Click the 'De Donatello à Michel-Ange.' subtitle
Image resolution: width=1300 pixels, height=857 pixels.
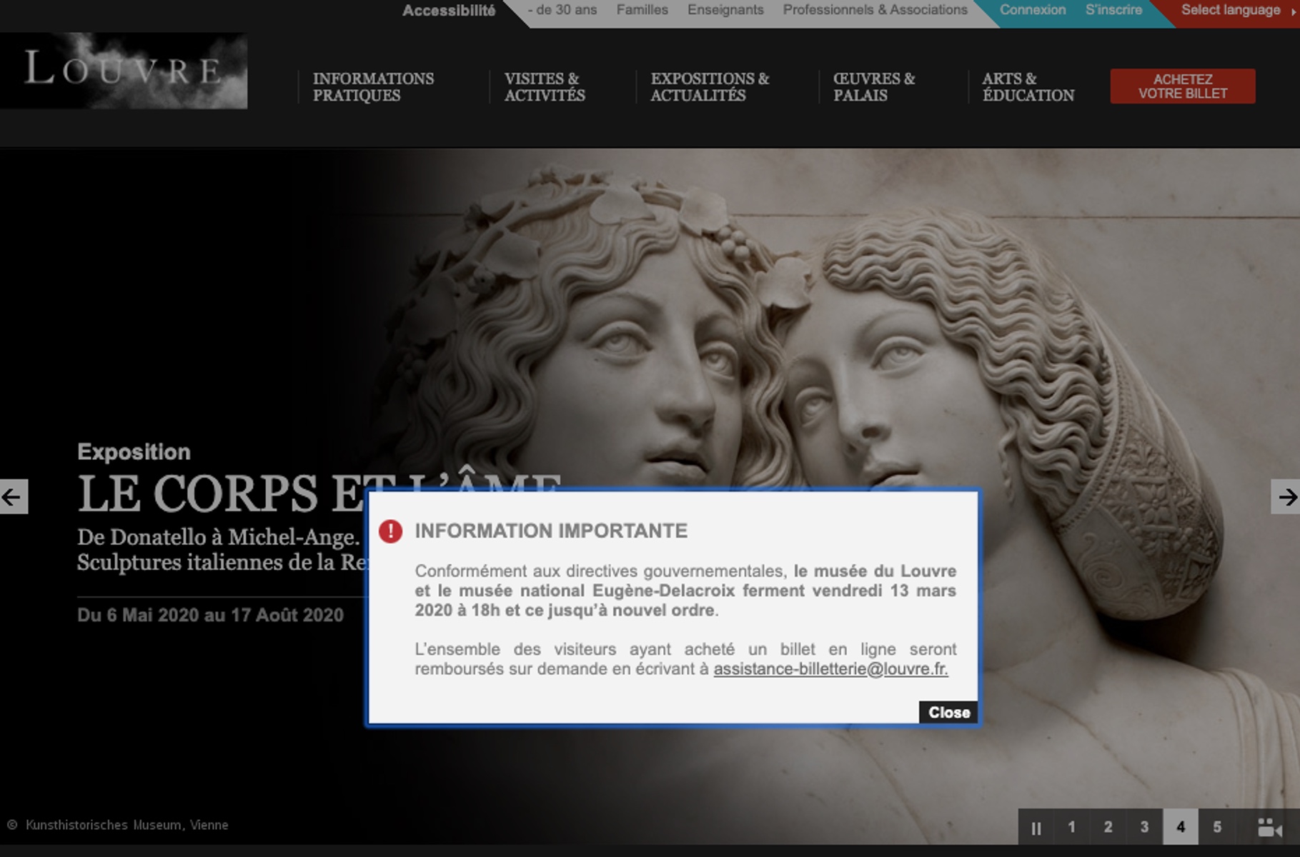tap(219, 537)
